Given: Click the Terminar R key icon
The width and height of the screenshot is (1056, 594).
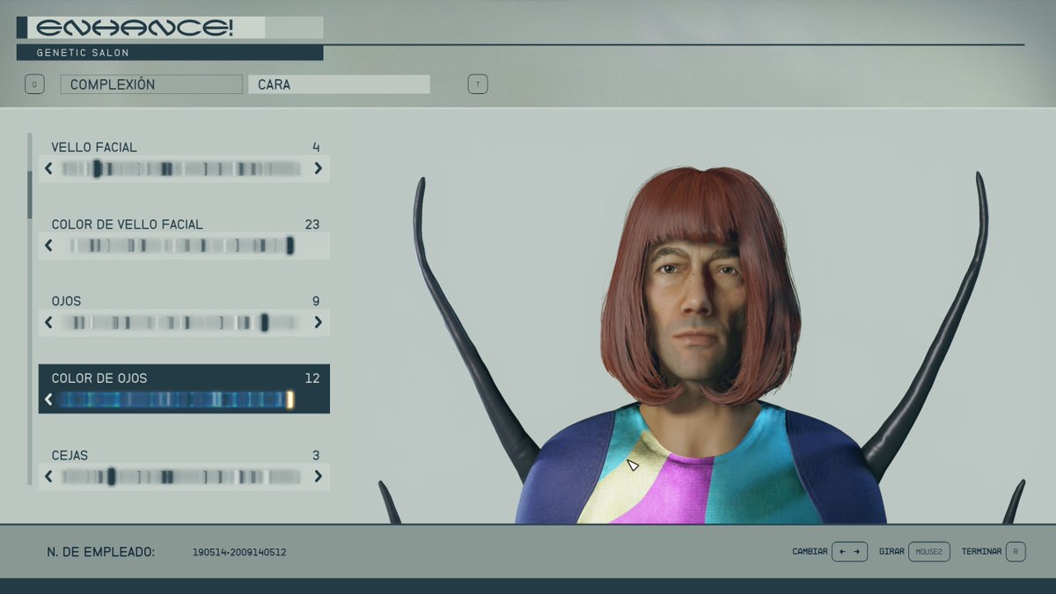Looking at the screenshot, I should point(1016,552).
